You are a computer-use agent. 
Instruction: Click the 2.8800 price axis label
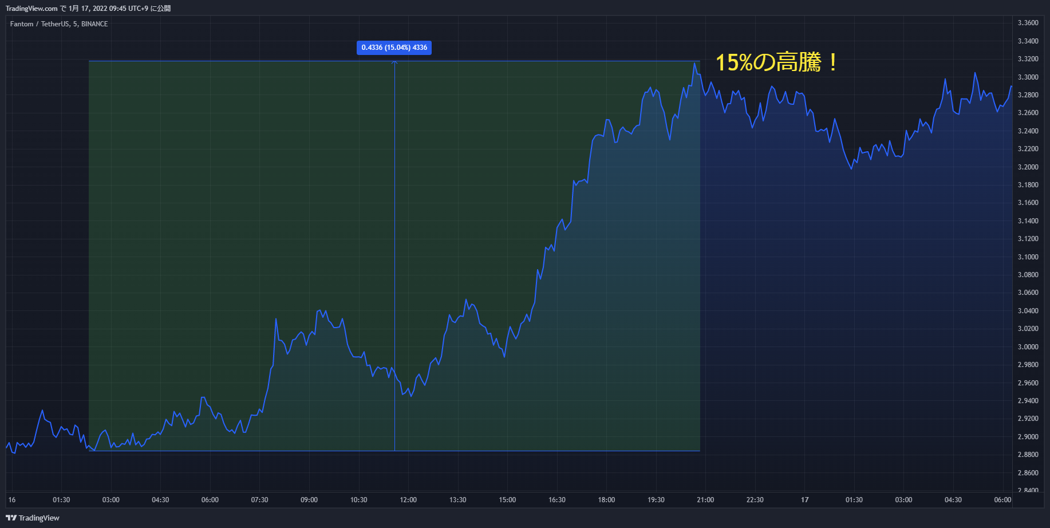[1028, 455]
